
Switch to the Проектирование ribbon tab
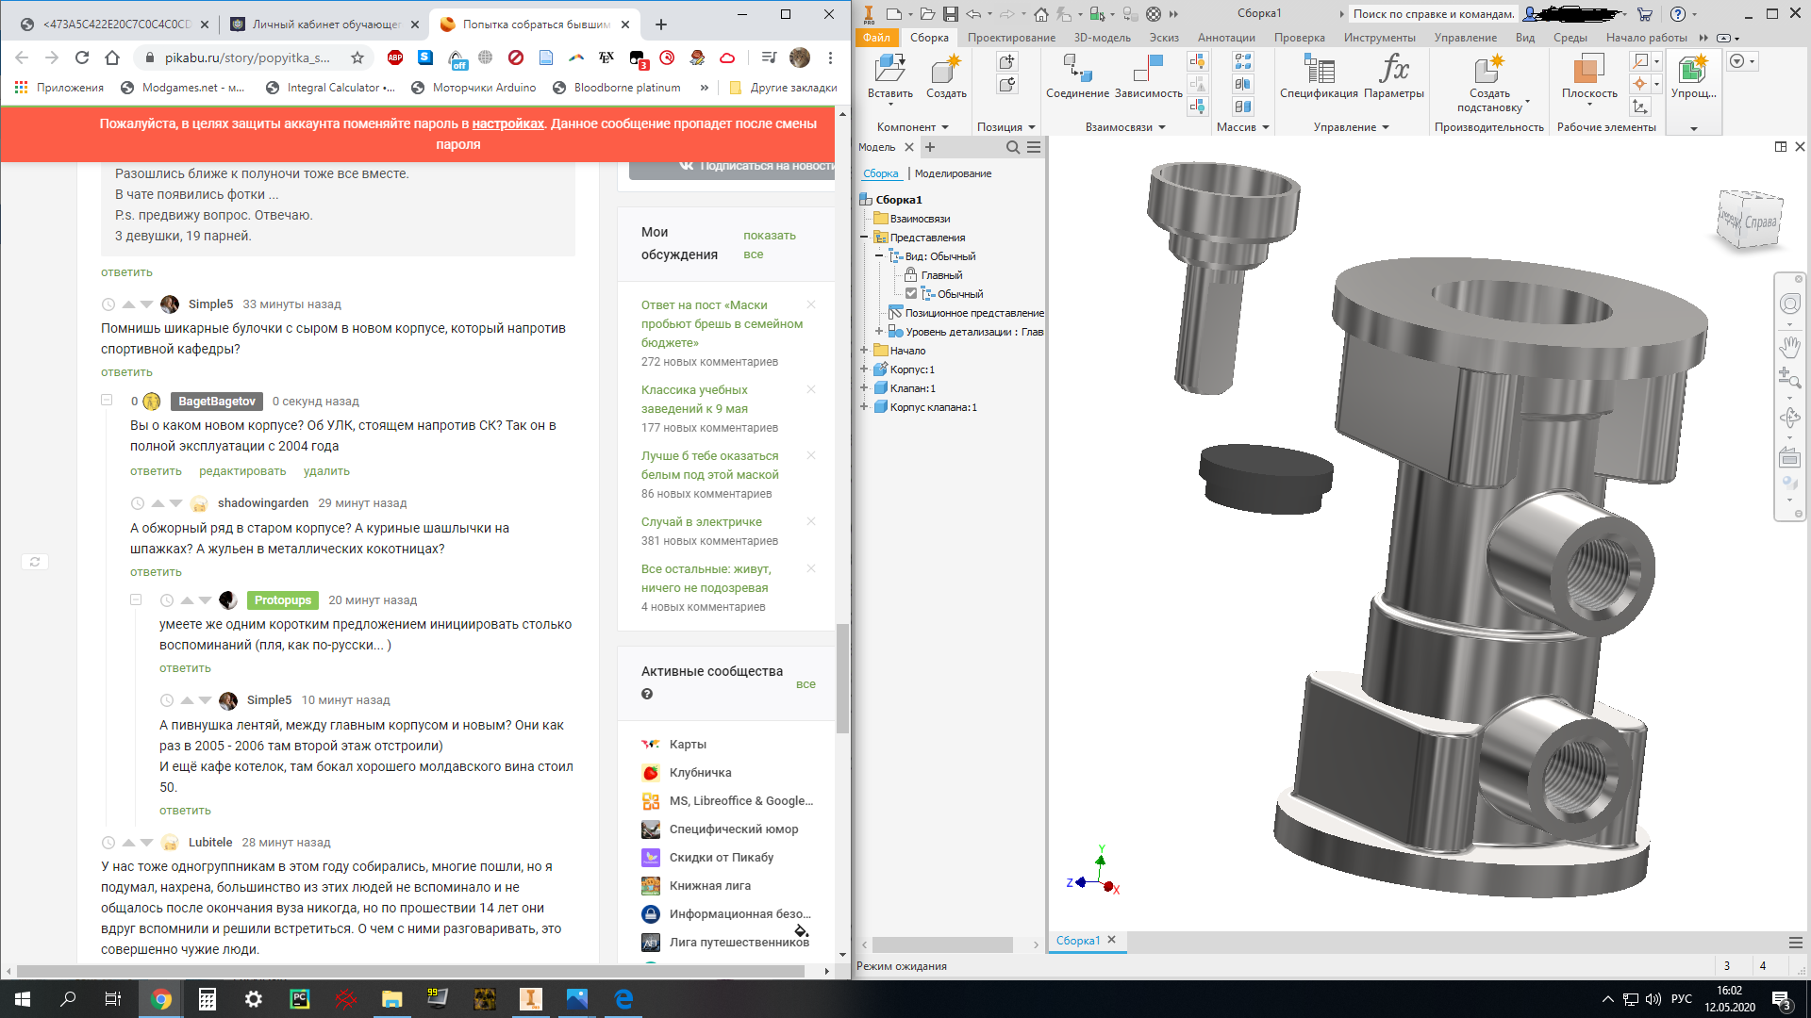(x=1011, y=38)
